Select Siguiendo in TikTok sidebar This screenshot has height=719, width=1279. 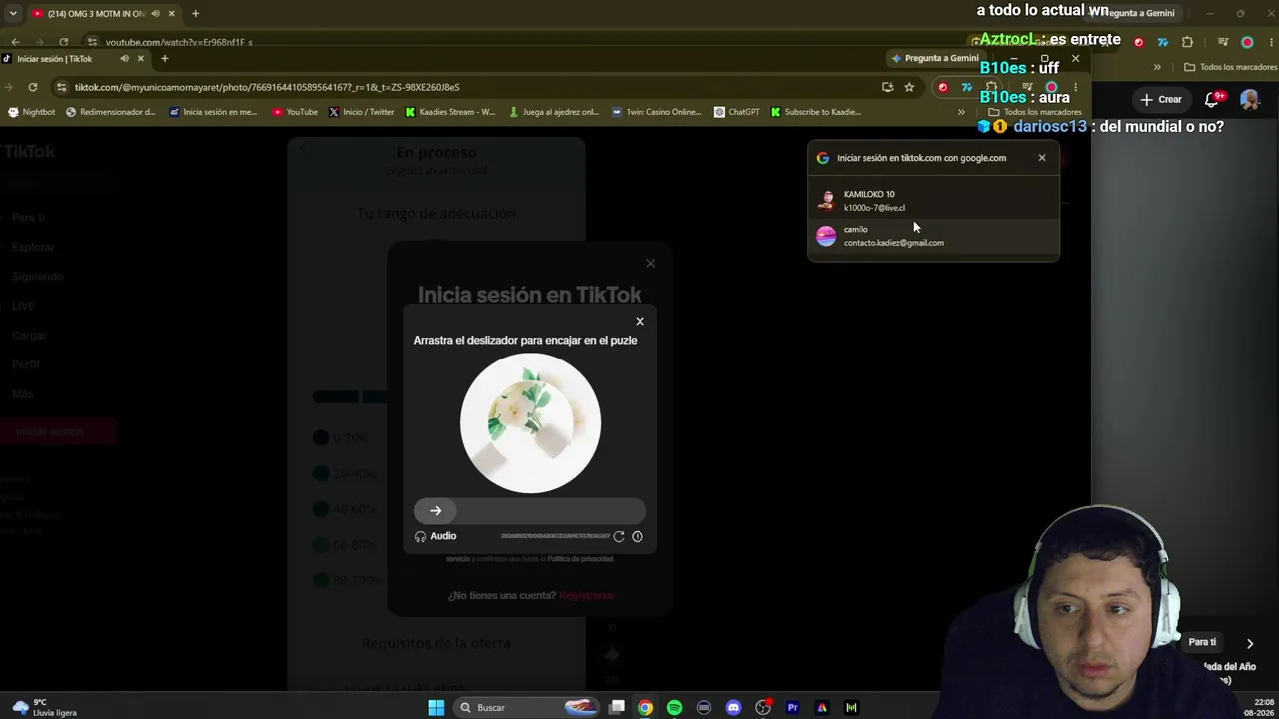pyautogui.click(x=38, y=276)
